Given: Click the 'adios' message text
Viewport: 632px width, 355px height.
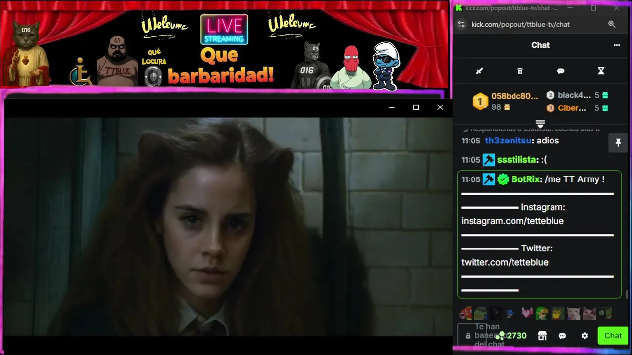Looking at the screenshot, I should tap(548, 141).
